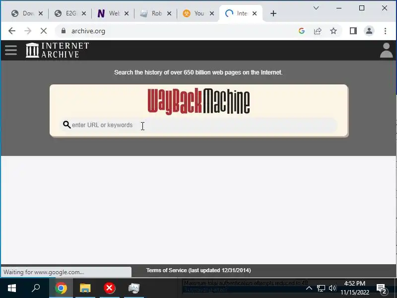
Task: Click the Wayback Machine logo
Action: [199, 101]
